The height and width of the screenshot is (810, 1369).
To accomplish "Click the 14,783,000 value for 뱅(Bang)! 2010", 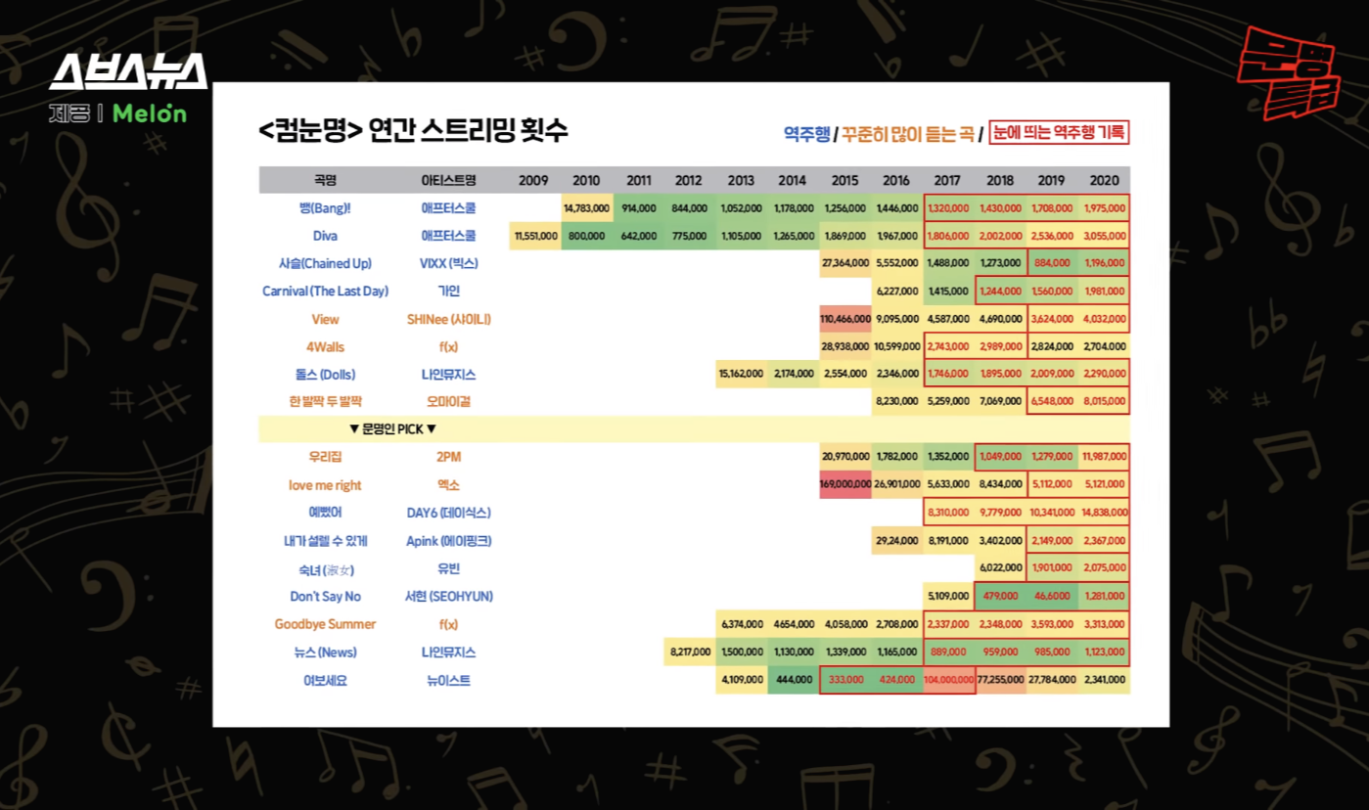I will pos(586,208).
